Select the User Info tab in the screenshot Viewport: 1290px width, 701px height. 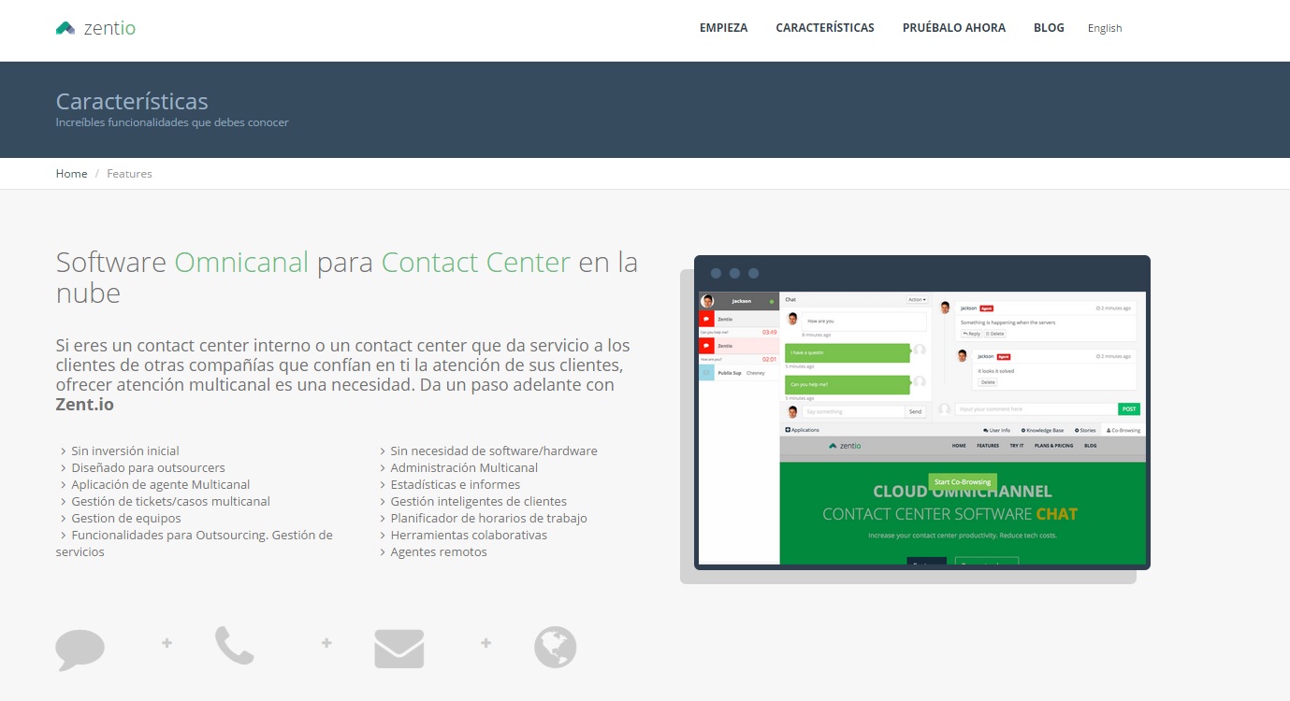(997, 430)
